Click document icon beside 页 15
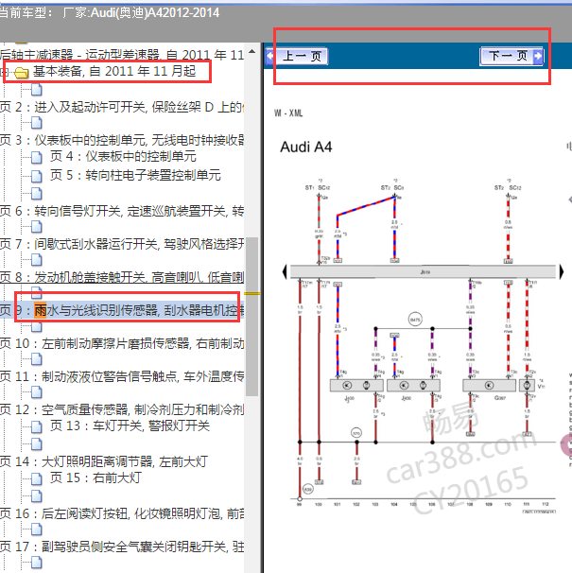This screenshot has width=572, height=573. click(x=37, y=478)
